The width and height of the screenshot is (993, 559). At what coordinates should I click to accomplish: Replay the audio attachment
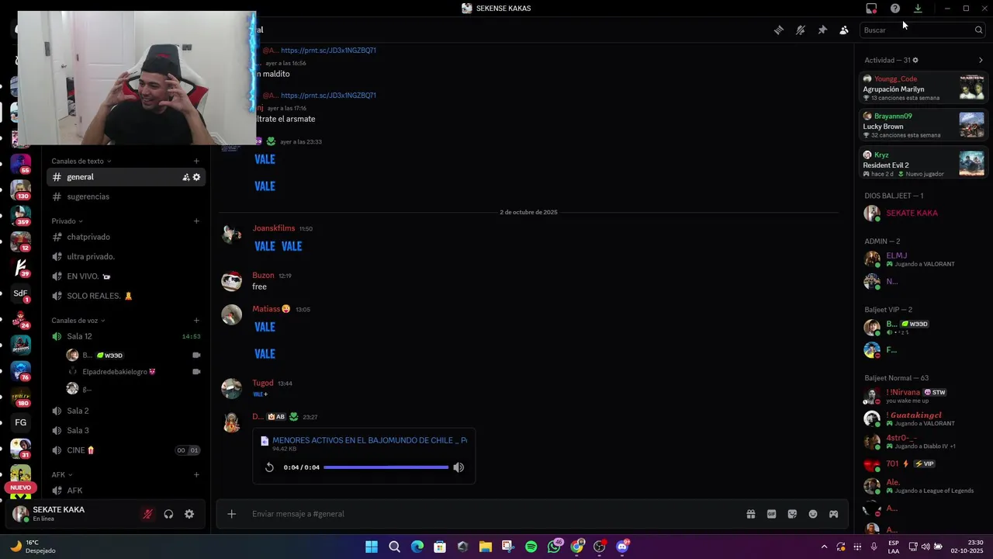tap(269, 467)
